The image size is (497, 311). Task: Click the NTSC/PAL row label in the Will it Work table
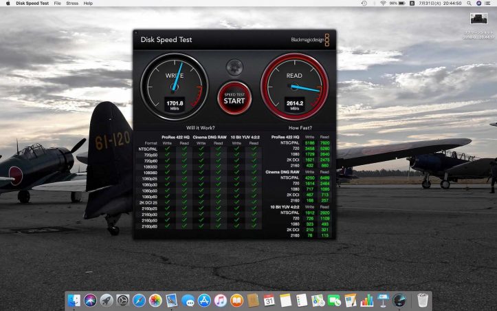[x=148, y=149]
